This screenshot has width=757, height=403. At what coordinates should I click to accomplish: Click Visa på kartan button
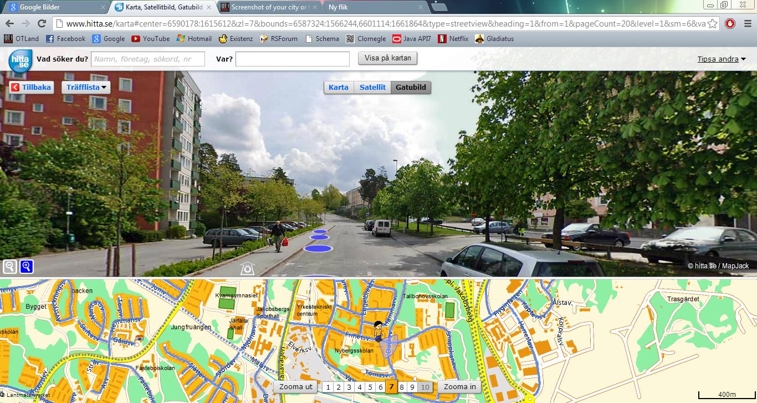click(x=388, y=59)
